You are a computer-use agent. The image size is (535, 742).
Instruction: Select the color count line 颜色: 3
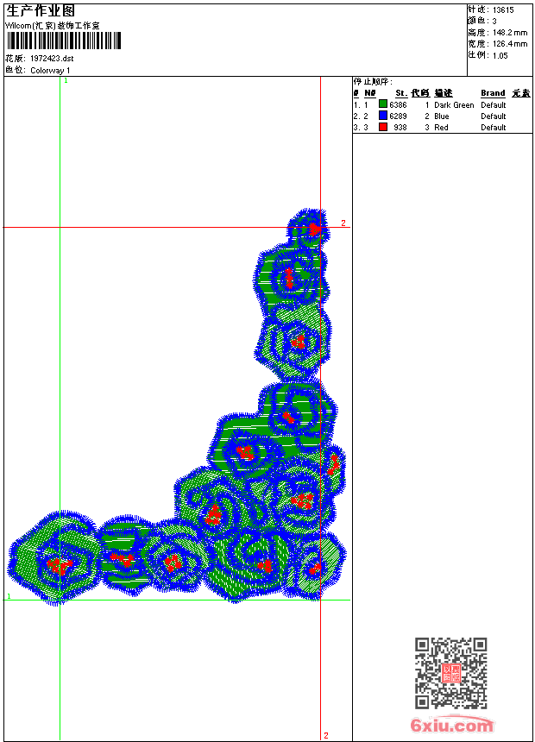(x=482, y=22)
